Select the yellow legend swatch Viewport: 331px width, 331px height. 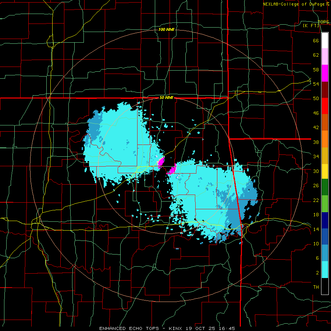325,171
